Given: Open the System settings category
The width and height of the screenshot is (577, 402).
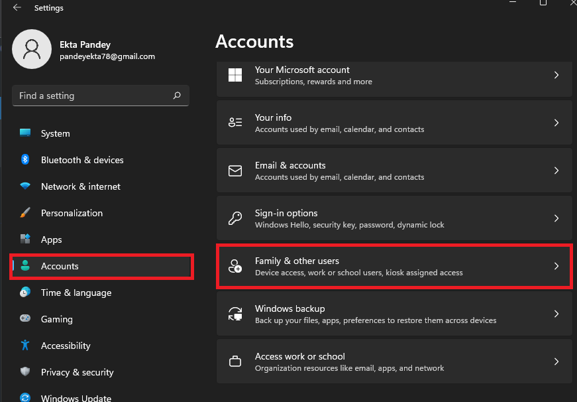Looking at the screenshot, I should (x=55, y=133).
